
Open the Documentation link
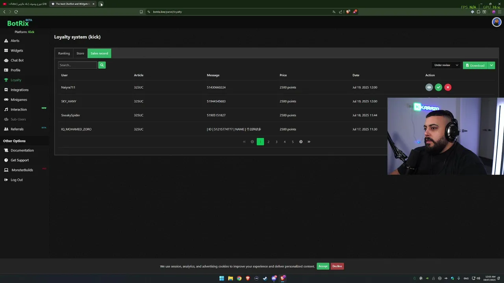[22, 150]
